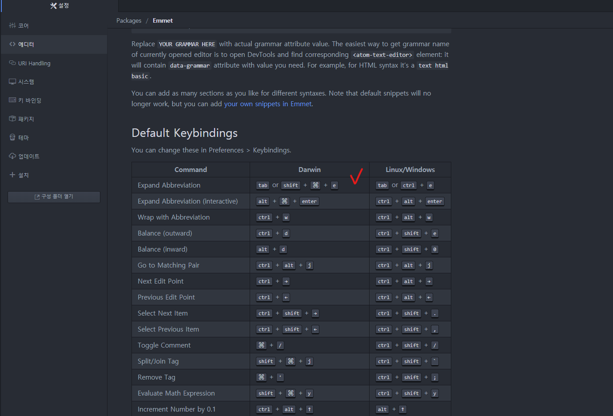
Task: Click 'enter' key in Linux/Windows interactive row
Action: click(x=435, y=201)
